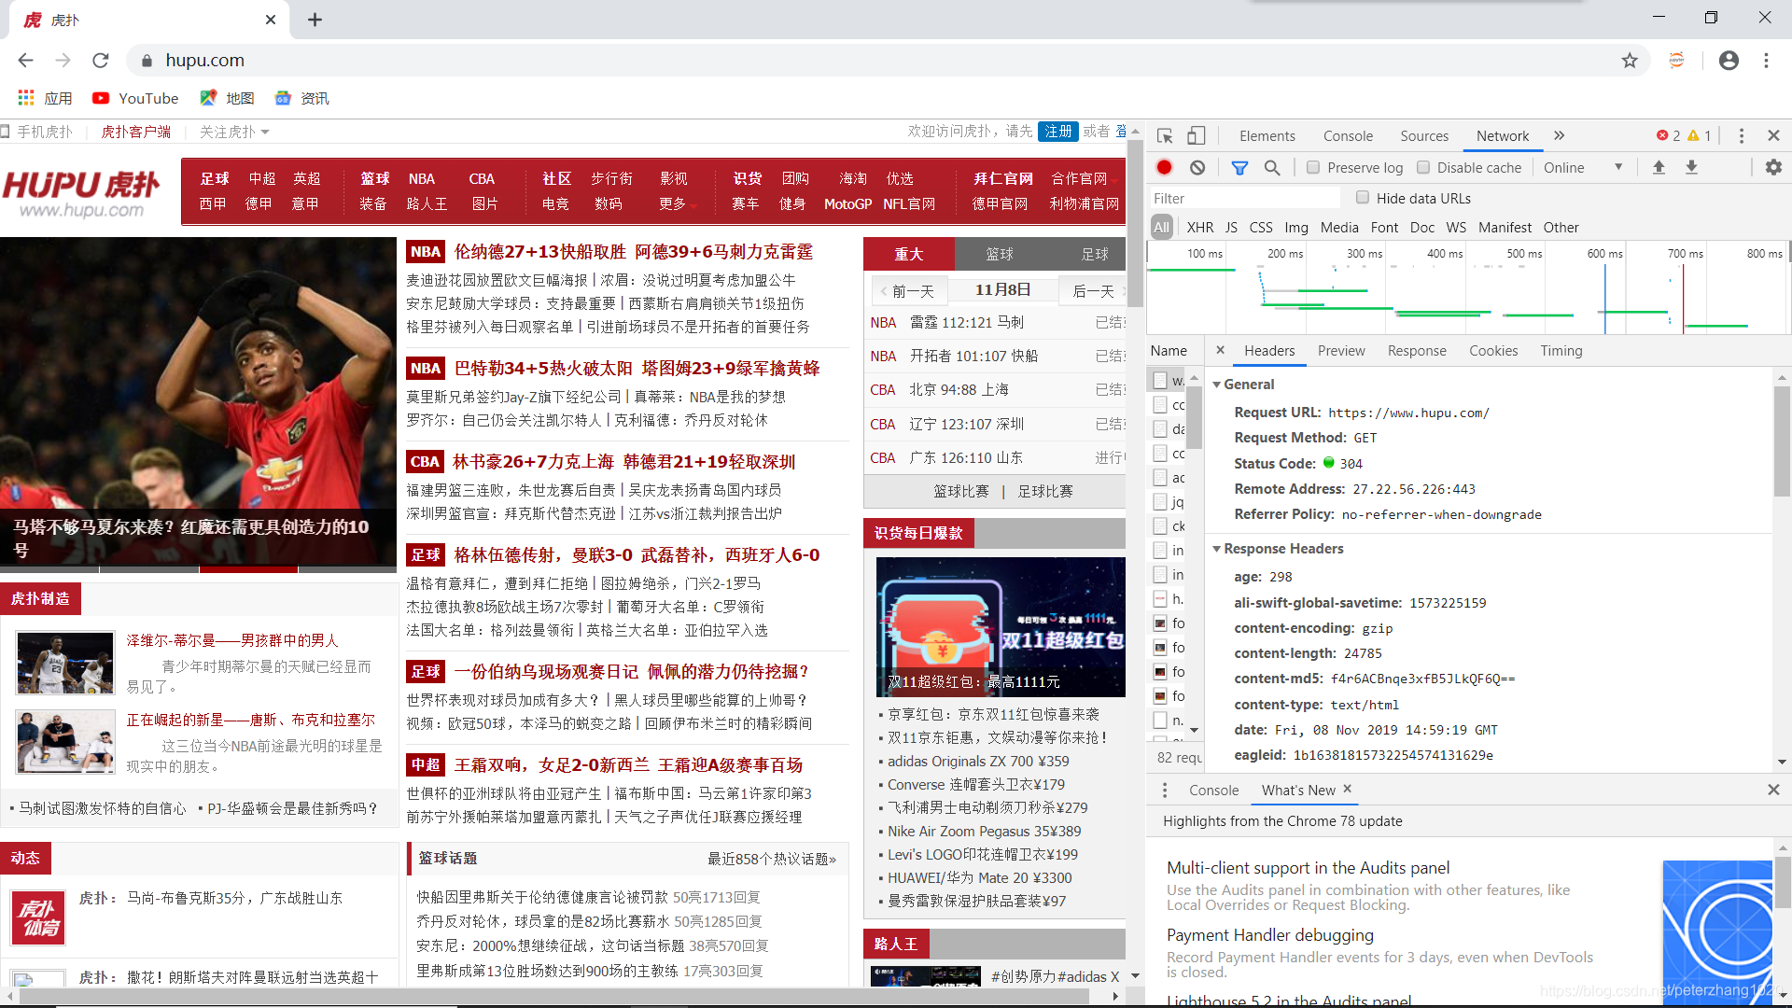The image size is (1792, 1008).
Task: Click the 注册 register button
Action: coord(1058,132)
